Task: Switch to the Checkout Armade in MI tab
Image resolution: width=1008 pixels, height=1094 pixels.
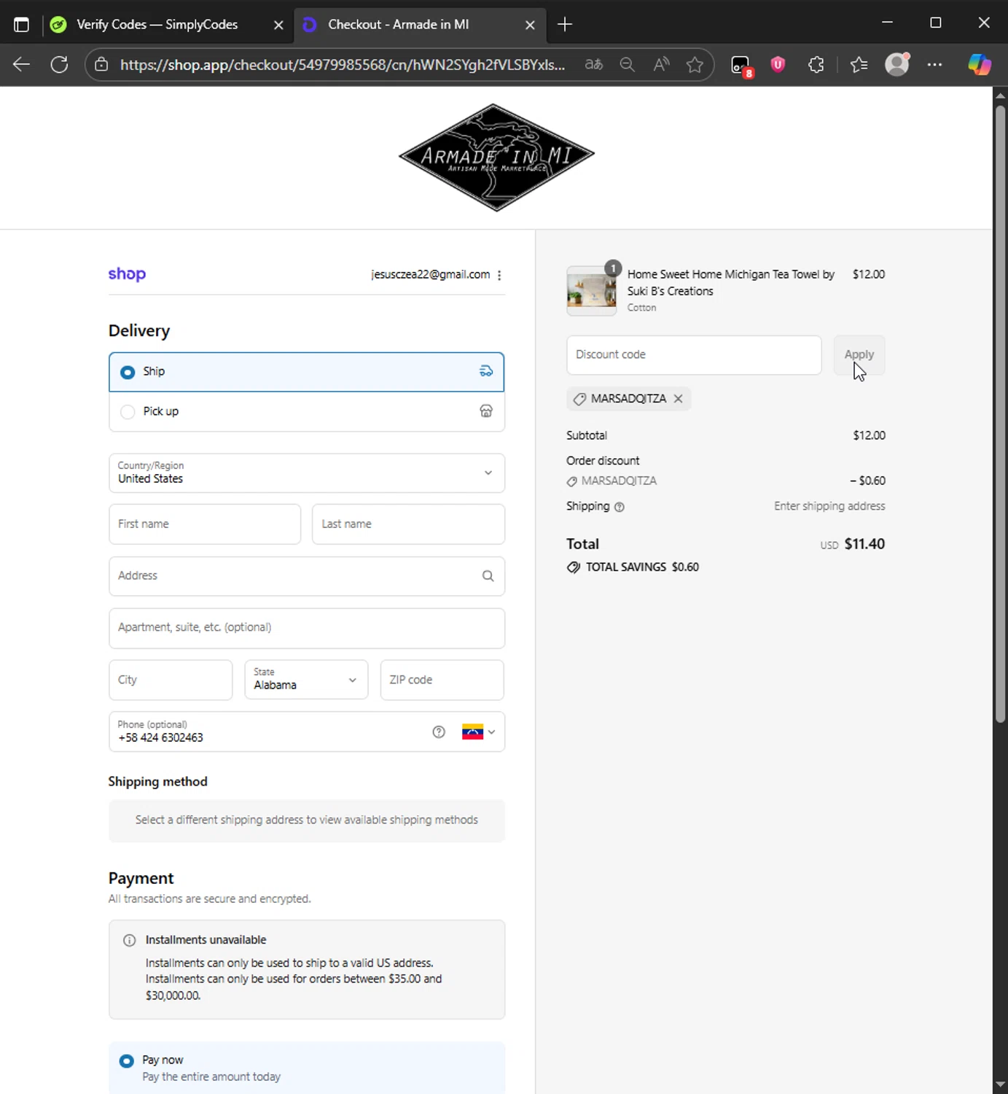Action: 419,25
